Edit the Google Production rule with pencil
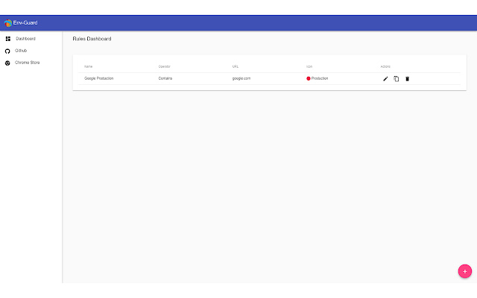 tap(385, 79)
